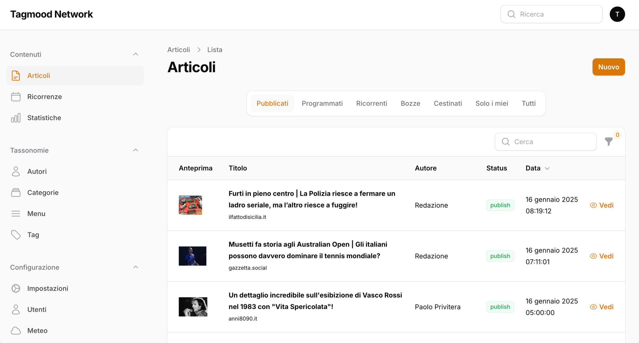The height and width of the screenshot is (343, 639).
Task: Click the publish status badge on Musetti article
Action: [500, 256]
